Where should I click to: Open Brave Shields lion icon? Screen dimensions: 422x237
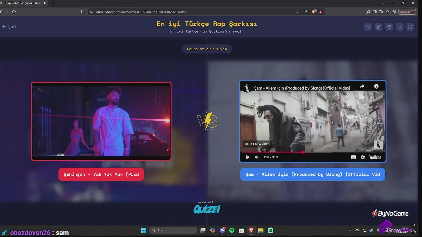[314, 12]
